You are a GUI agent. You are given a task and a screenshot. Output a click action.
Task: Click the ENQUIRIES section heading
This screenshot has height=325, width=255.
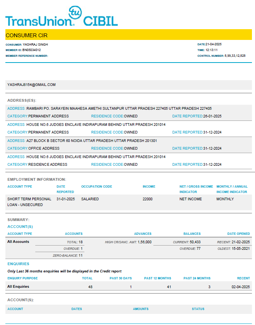[x=18, y=264]
